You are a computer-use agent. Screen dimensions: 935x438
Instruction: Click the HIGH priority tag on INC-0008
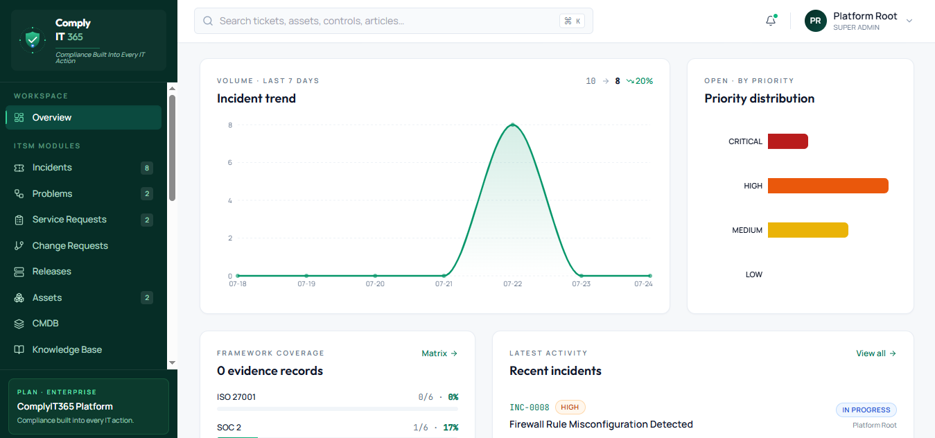[x=570, y=408]
